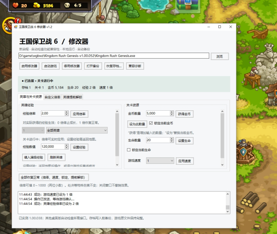Click the 设置生命 button
277x234 pixels.
pos(184,141)
